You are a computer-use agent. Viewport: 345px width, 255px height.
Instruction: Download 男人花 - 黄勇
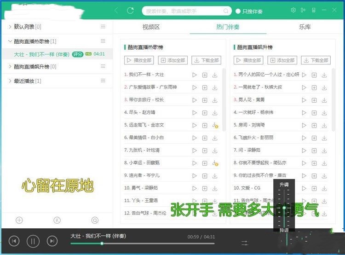pos(324,100)
